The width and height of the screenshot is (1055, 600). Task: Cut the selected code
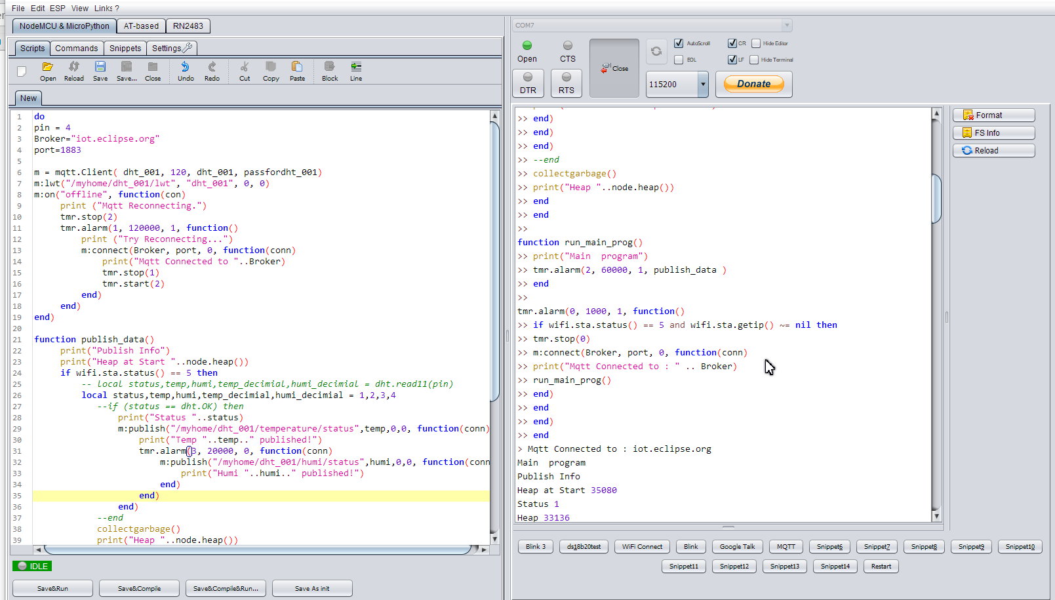point(245,71)
